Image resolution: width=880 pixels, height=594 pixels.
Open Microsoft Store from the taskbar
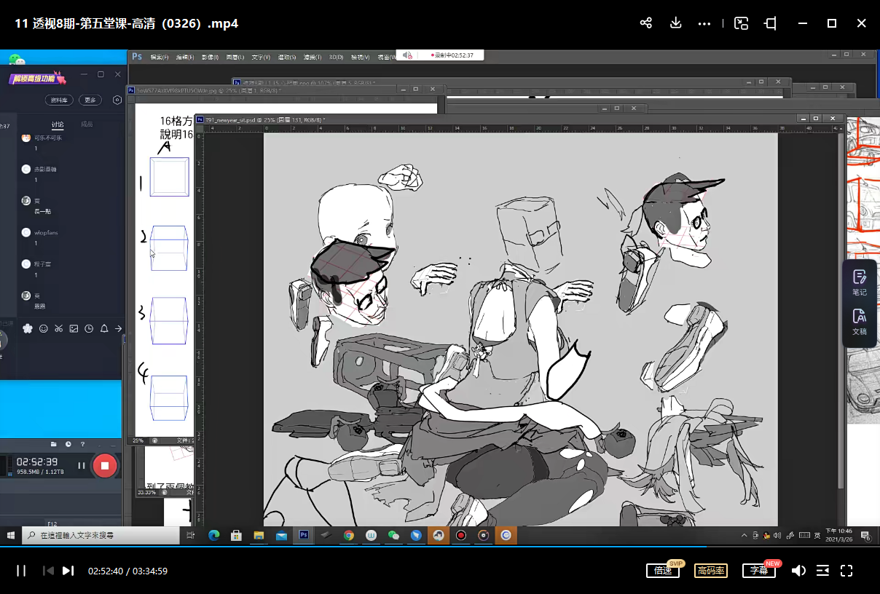pos(236,535)
